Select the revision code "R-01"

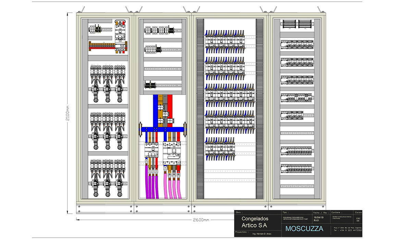[316, 221]
